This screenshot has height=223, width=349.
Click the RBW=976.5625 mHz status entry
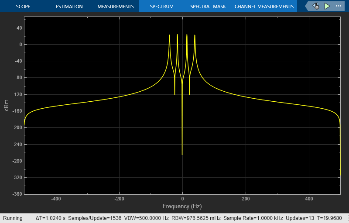[x=196, y=218]
